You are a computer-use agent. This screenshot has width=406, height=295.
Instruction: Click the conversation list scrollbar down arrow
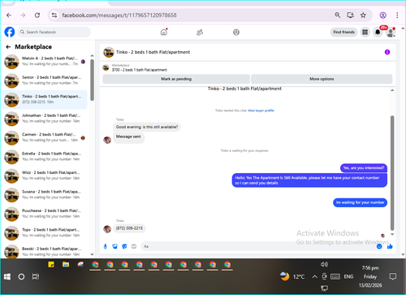92,254
